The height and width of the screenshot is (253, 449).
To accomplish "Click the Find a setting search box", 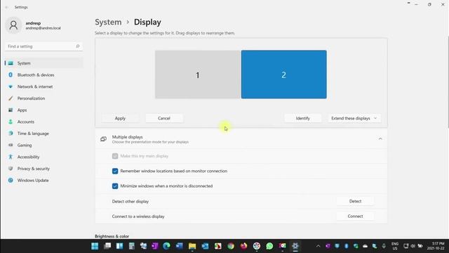I will tap(43, 46).
